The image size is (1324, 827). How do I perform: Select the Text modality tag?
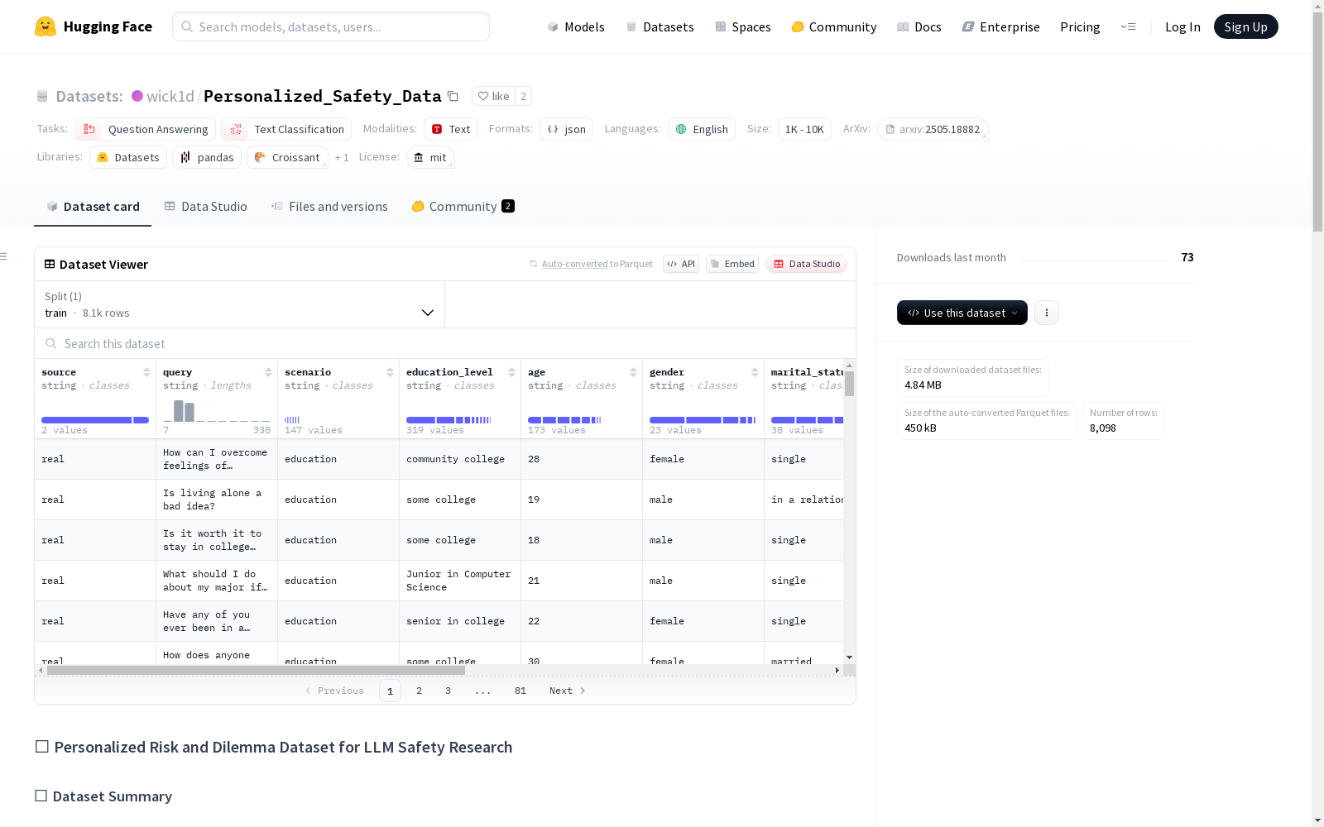tap(450, 129)
